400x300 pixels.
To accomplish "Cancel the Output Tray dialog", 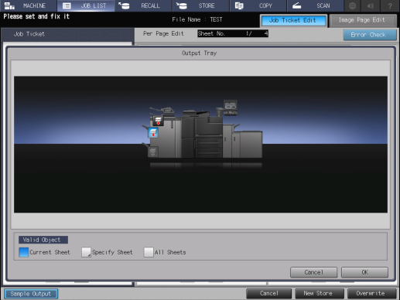I will pos(313,272).
